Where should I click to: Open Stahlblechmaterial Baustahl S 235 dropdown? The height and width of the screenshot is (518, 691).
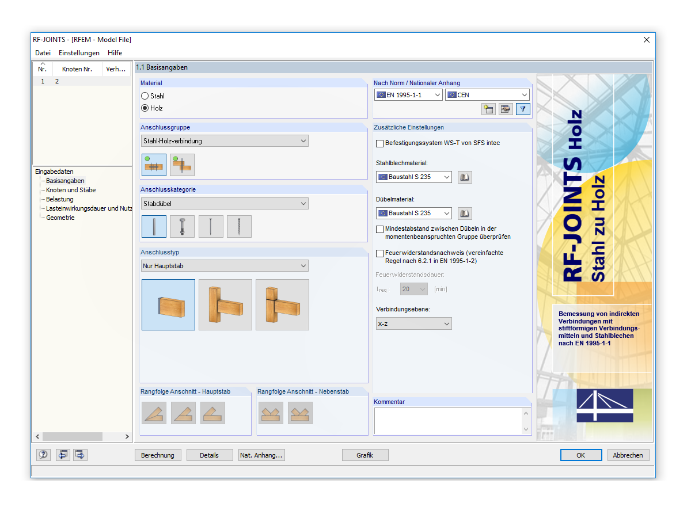(x=413, y=177)
